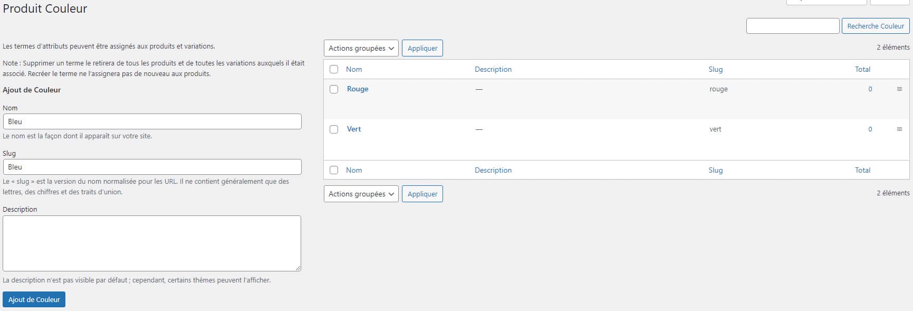Open the top Actions groupées dropdown
The width and height of the screenshot is (913, 311).
pos(361,48)
